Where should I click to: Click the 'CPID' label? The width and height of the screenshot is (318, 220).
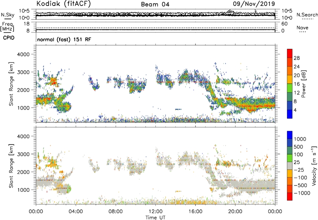9,38
